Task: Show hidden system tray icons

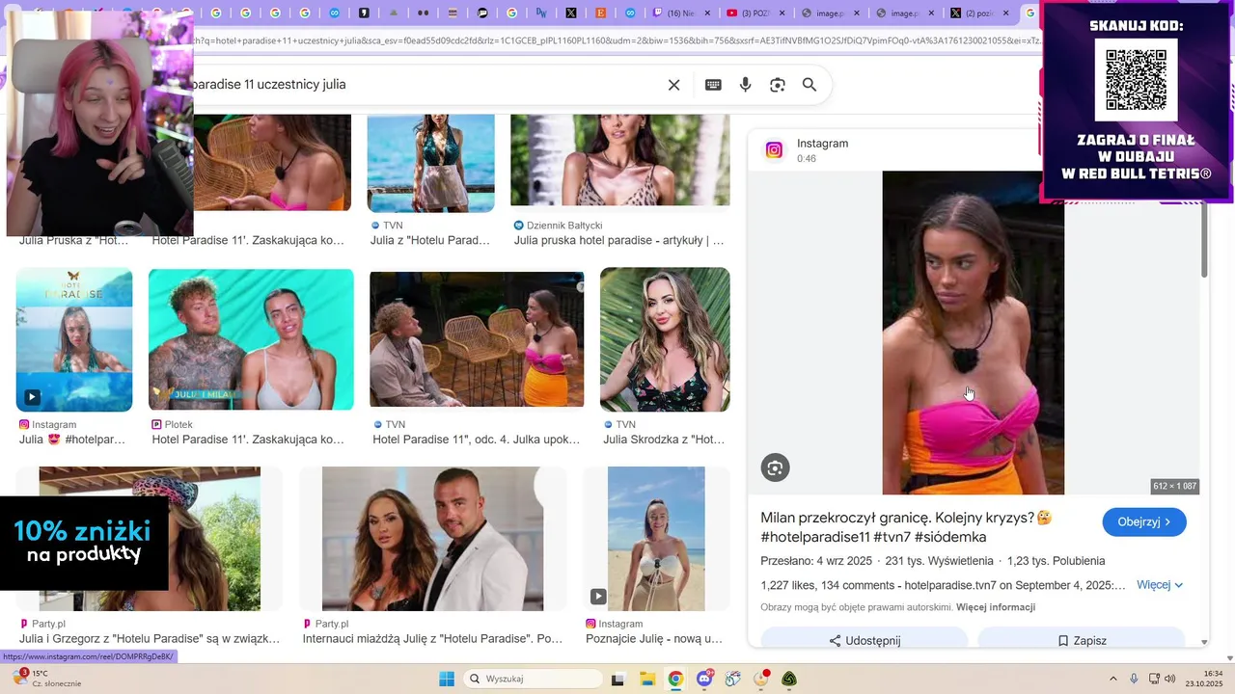Action: coord(1112,679)
